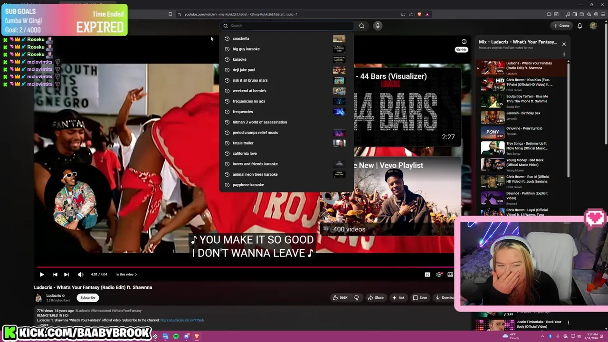Click the #Ludacris hashtag
608x342 pixels.
83,311
